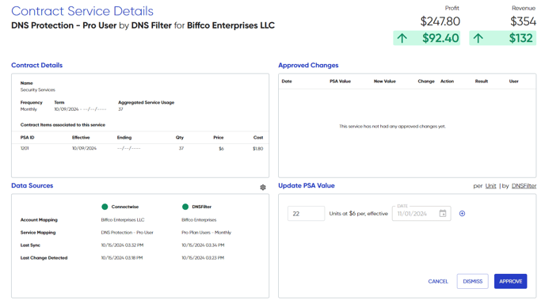Click the profit up-arrow indicator

402,38
